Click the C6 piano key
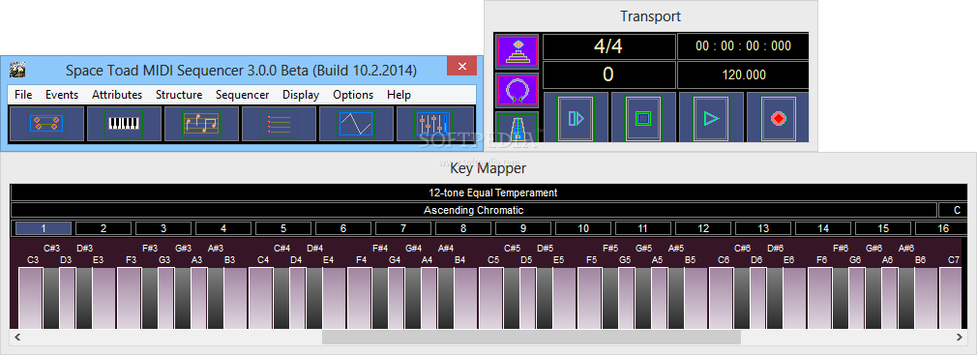 pos(721,298)
